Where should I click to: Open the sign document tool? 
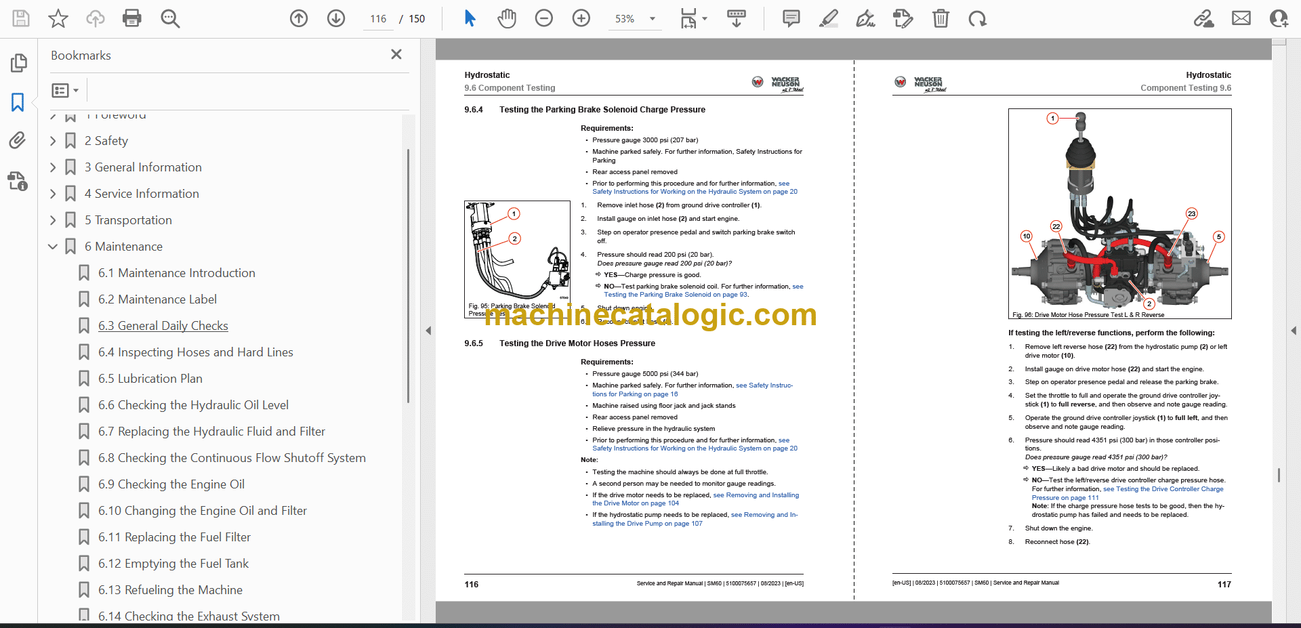[865, 18]
